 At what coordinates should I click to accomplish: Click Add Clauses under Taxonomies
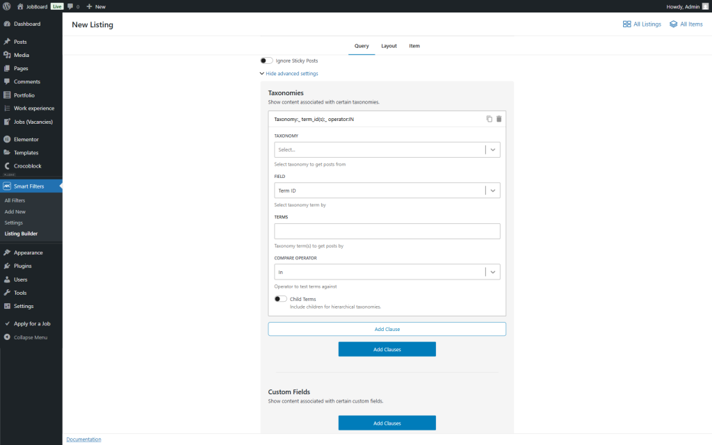click(387, 349)
